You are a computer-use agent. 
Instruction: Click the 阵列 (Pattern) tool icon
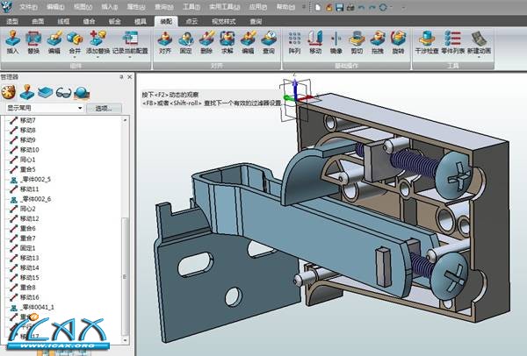[x=294, y=39]
